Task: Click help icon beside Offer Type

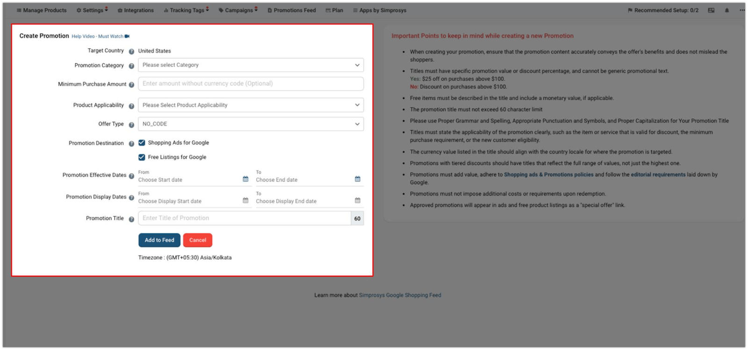Action: [x=131, y=124]
